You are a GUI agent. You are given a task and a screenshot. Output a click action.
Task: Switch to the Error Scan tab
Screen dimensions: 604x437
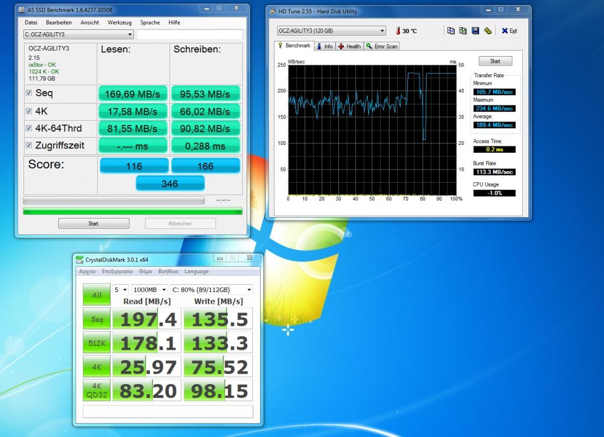(x=382, y=46)
